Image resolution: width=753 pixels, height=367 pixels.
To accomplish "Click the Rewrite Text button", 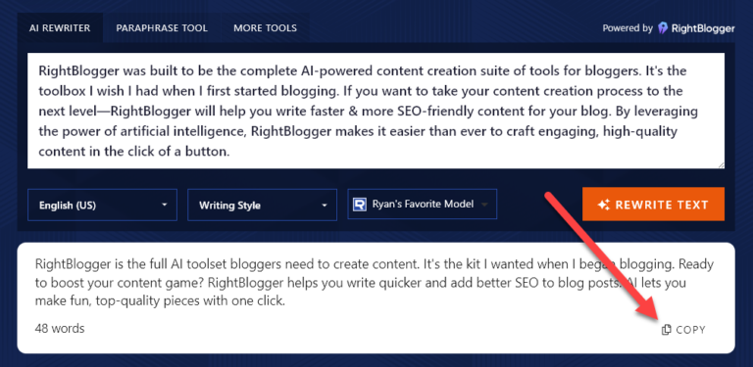I will coord(653,205).
